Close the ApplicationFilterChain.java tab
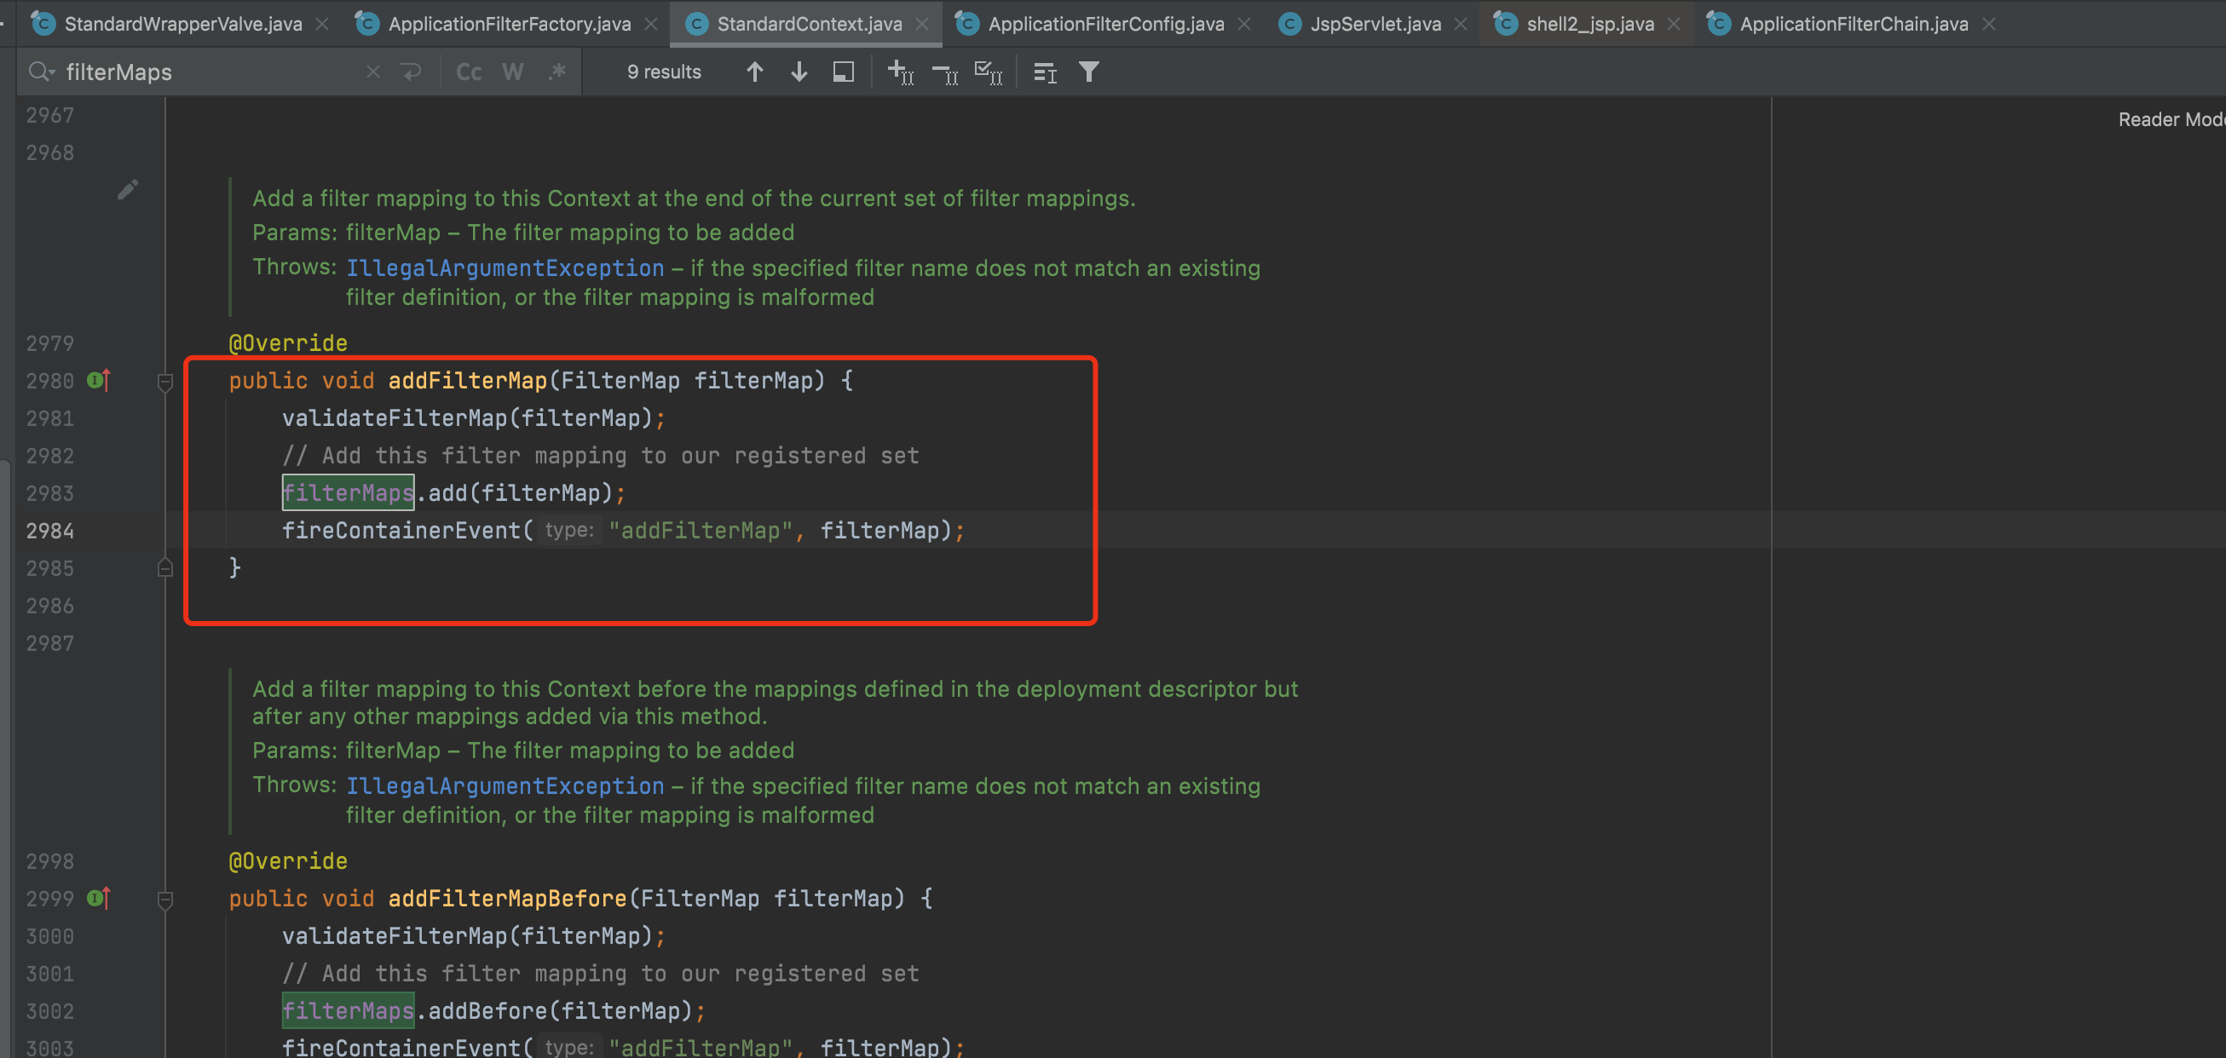 pos(1989,24)
